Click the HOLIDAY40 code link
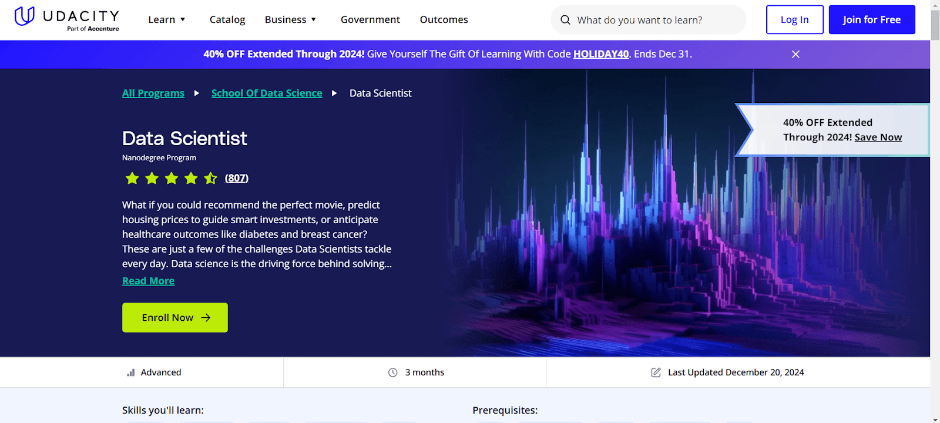 tap(601, 54)
